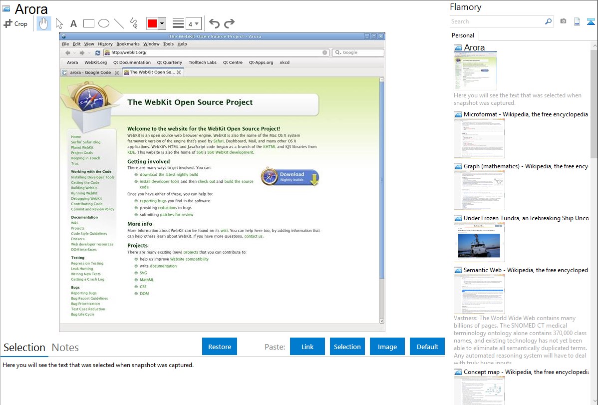Open the Edit menu in Arora
This screenshot has height=405, width=598.
[77, 44]
